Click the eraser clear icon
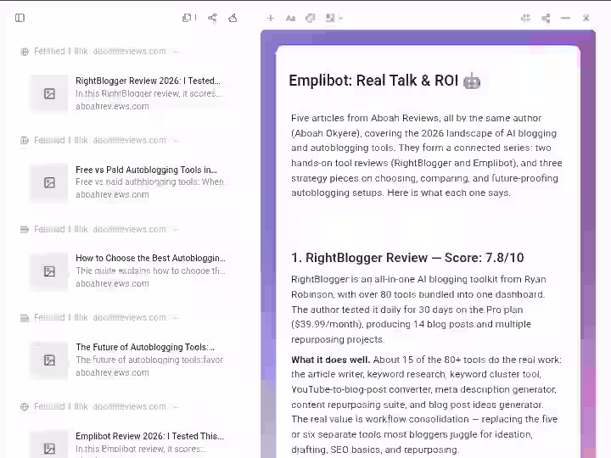The image size is (611, 458). coord(233,18)
